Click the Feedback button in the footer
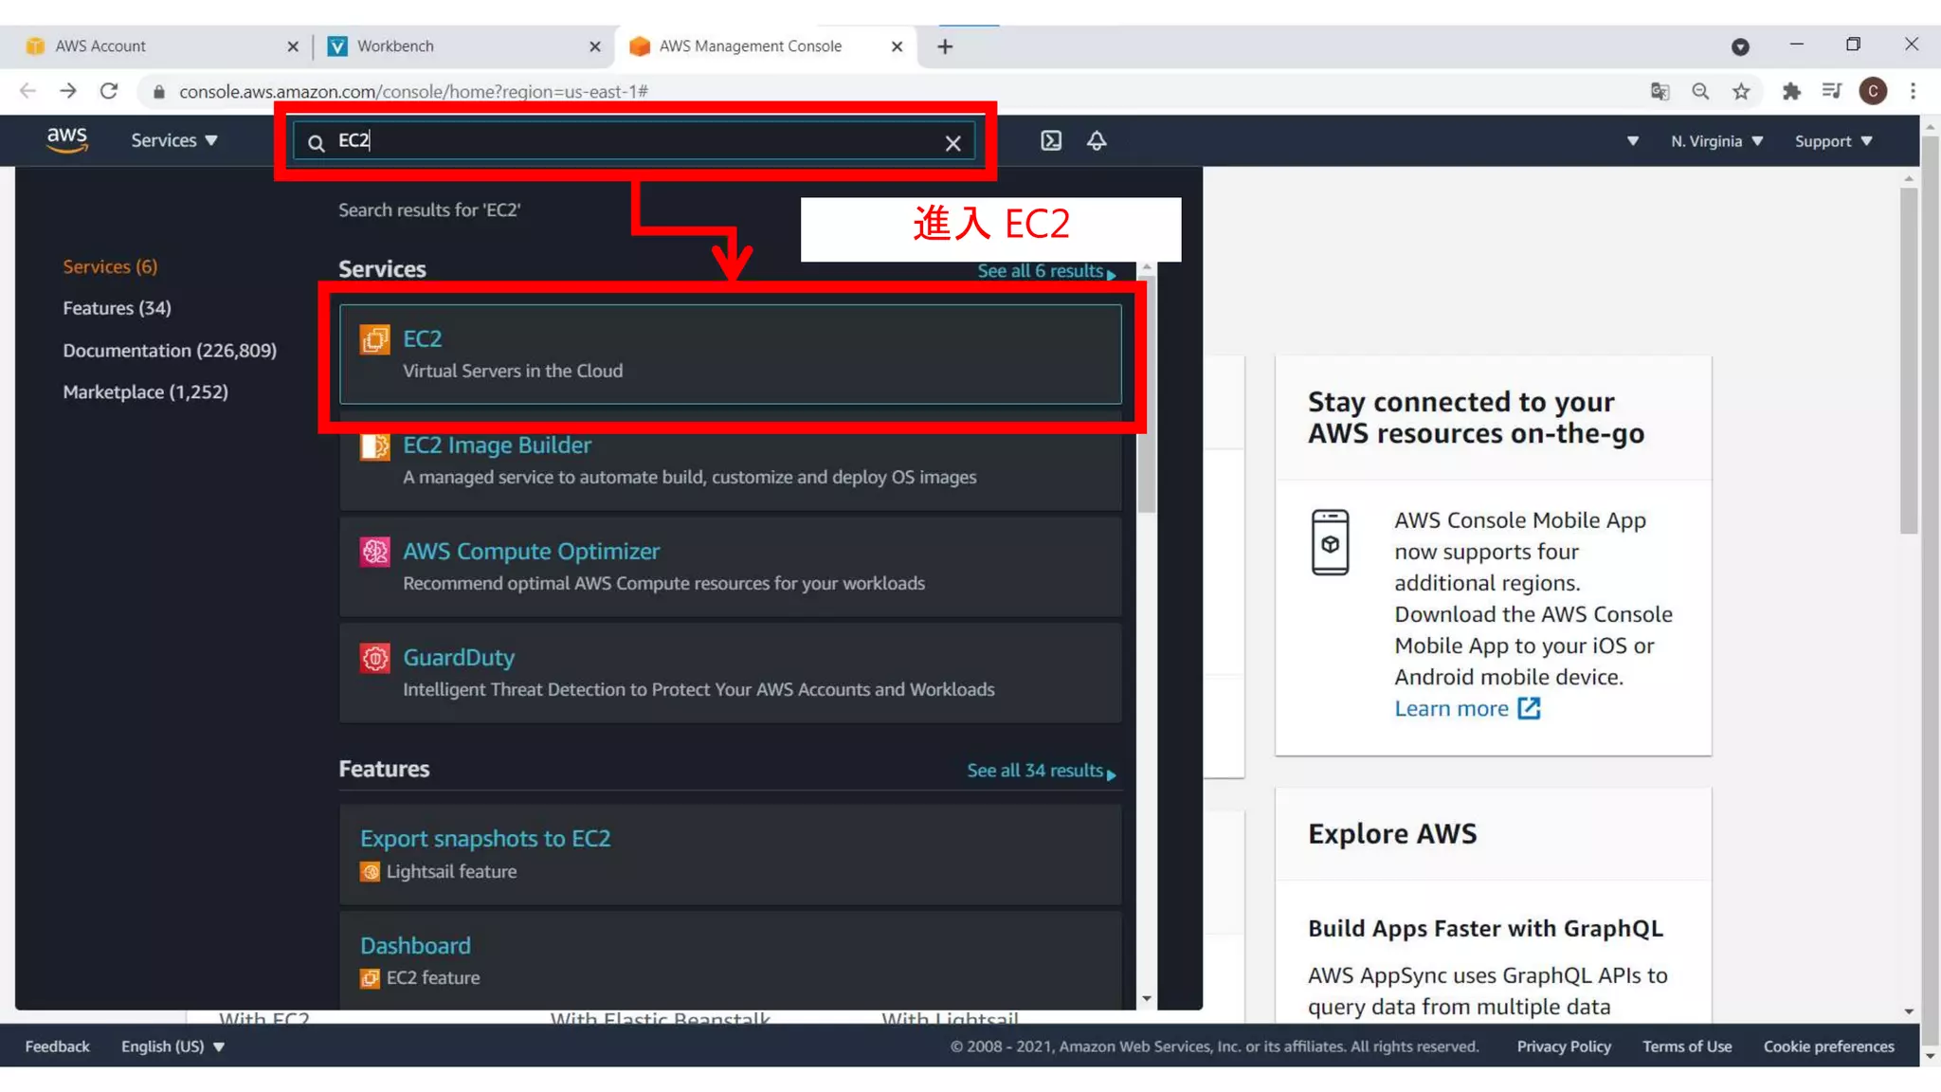 click(57, 1046)
